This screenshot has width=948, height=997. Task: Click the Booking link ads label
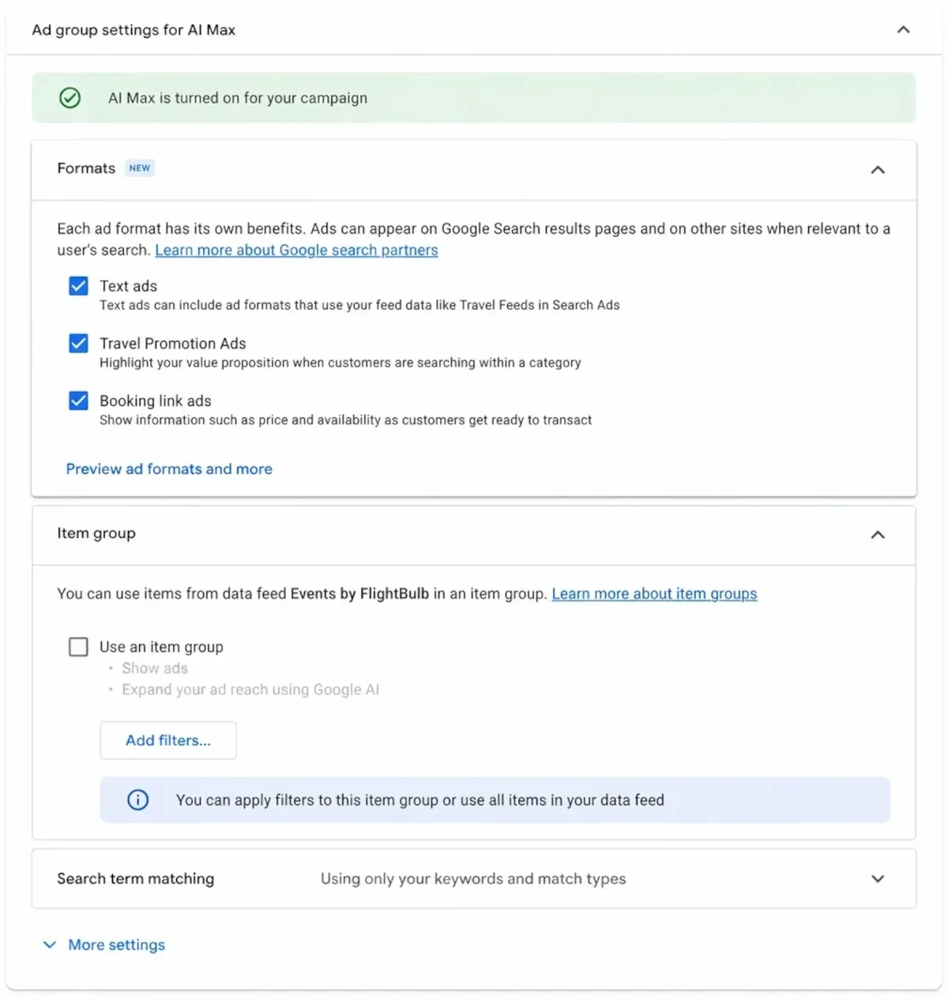(x=156, y=401)
